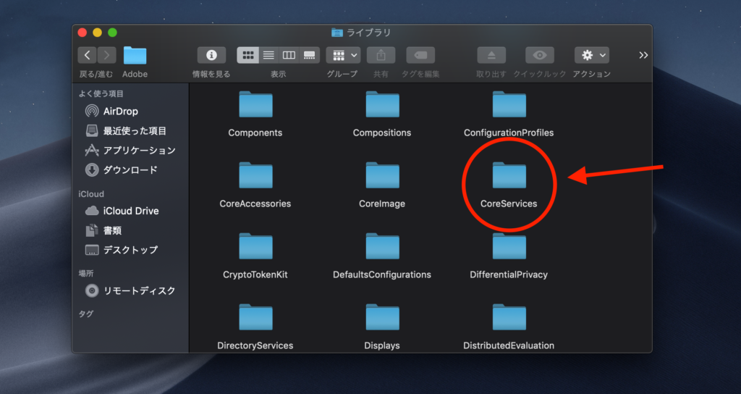Click the Edit Tags (タグを編集) button
This screenshot has height=394, width=741.
click(420, 55)
